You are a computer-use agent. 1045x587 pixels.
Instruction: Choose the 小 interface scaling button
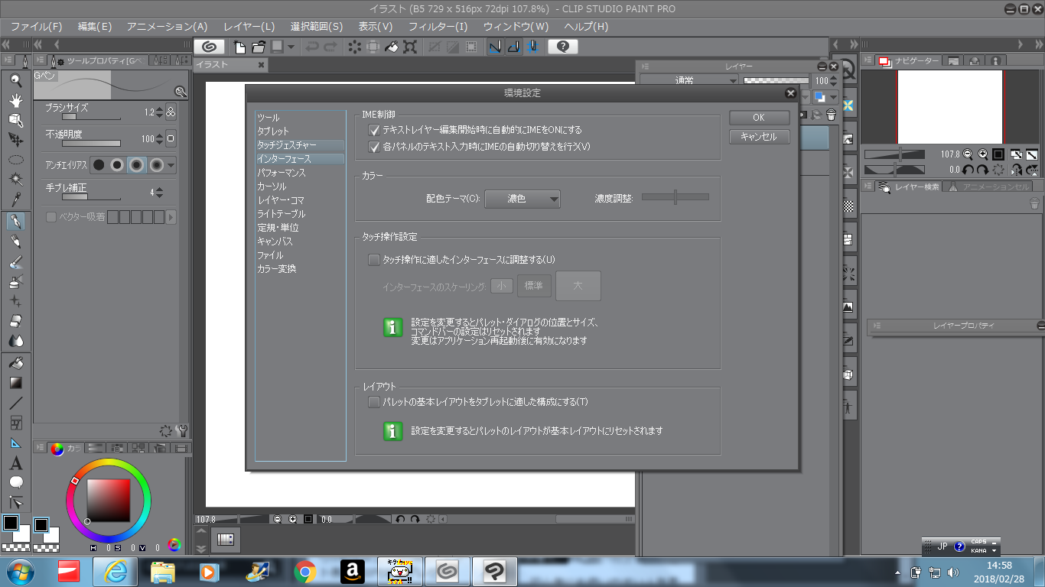click(x=502, y=286)
